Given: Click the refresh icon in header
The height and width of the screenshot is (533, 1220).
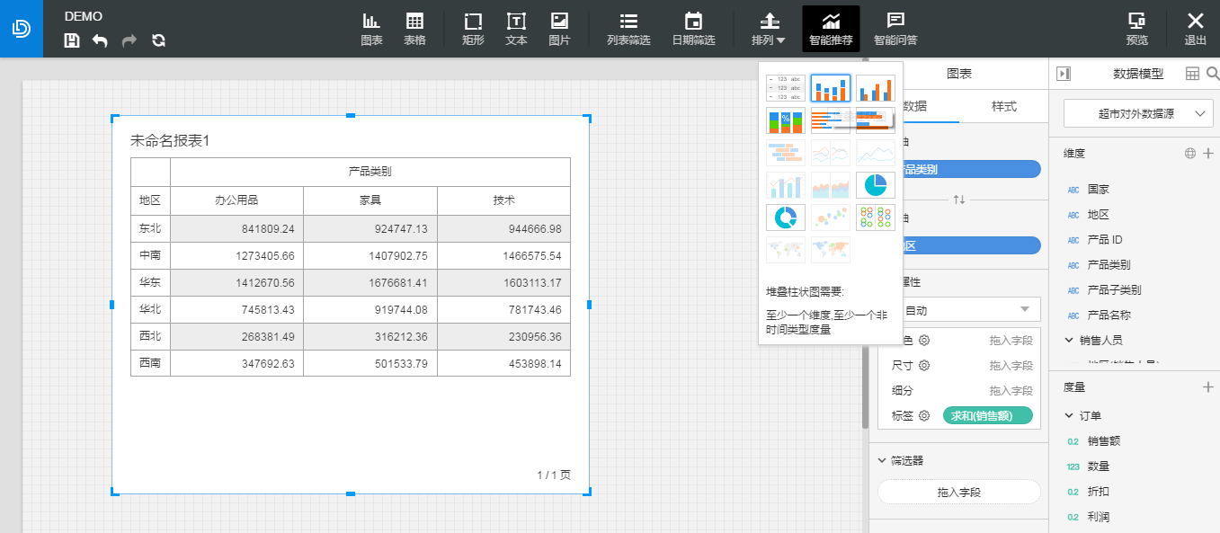Looking at the screenshot, I should coord(159,40).
